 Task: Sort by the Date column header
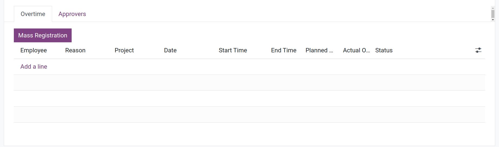170,50
